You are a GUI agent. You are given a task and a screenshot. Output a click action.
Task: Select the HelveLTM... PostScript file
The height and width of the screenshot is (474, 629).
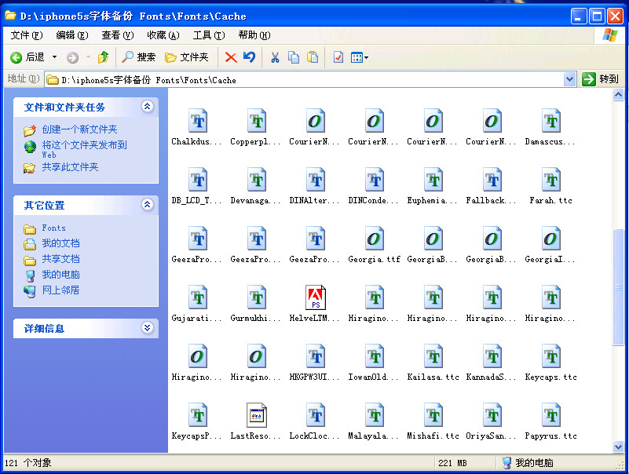point(315,304)
